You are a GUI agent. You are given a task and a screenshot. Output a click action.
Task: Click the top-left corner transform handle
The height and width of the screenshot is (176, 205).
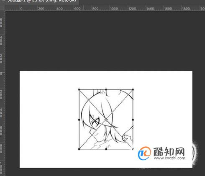(x=79, y=89)
